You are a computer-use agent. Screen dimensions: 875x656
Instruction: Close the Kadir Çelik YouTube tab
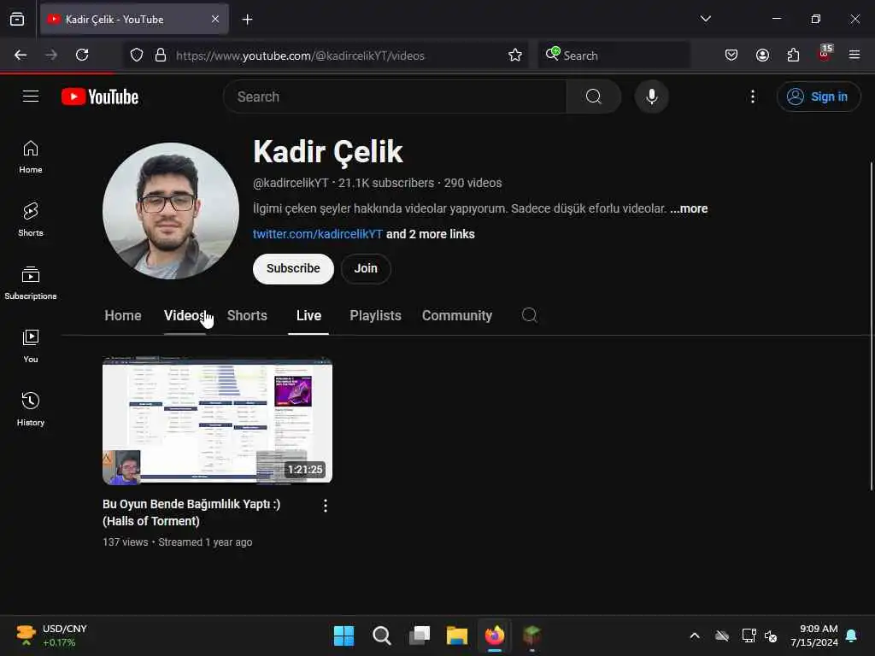tap(215, 19)
